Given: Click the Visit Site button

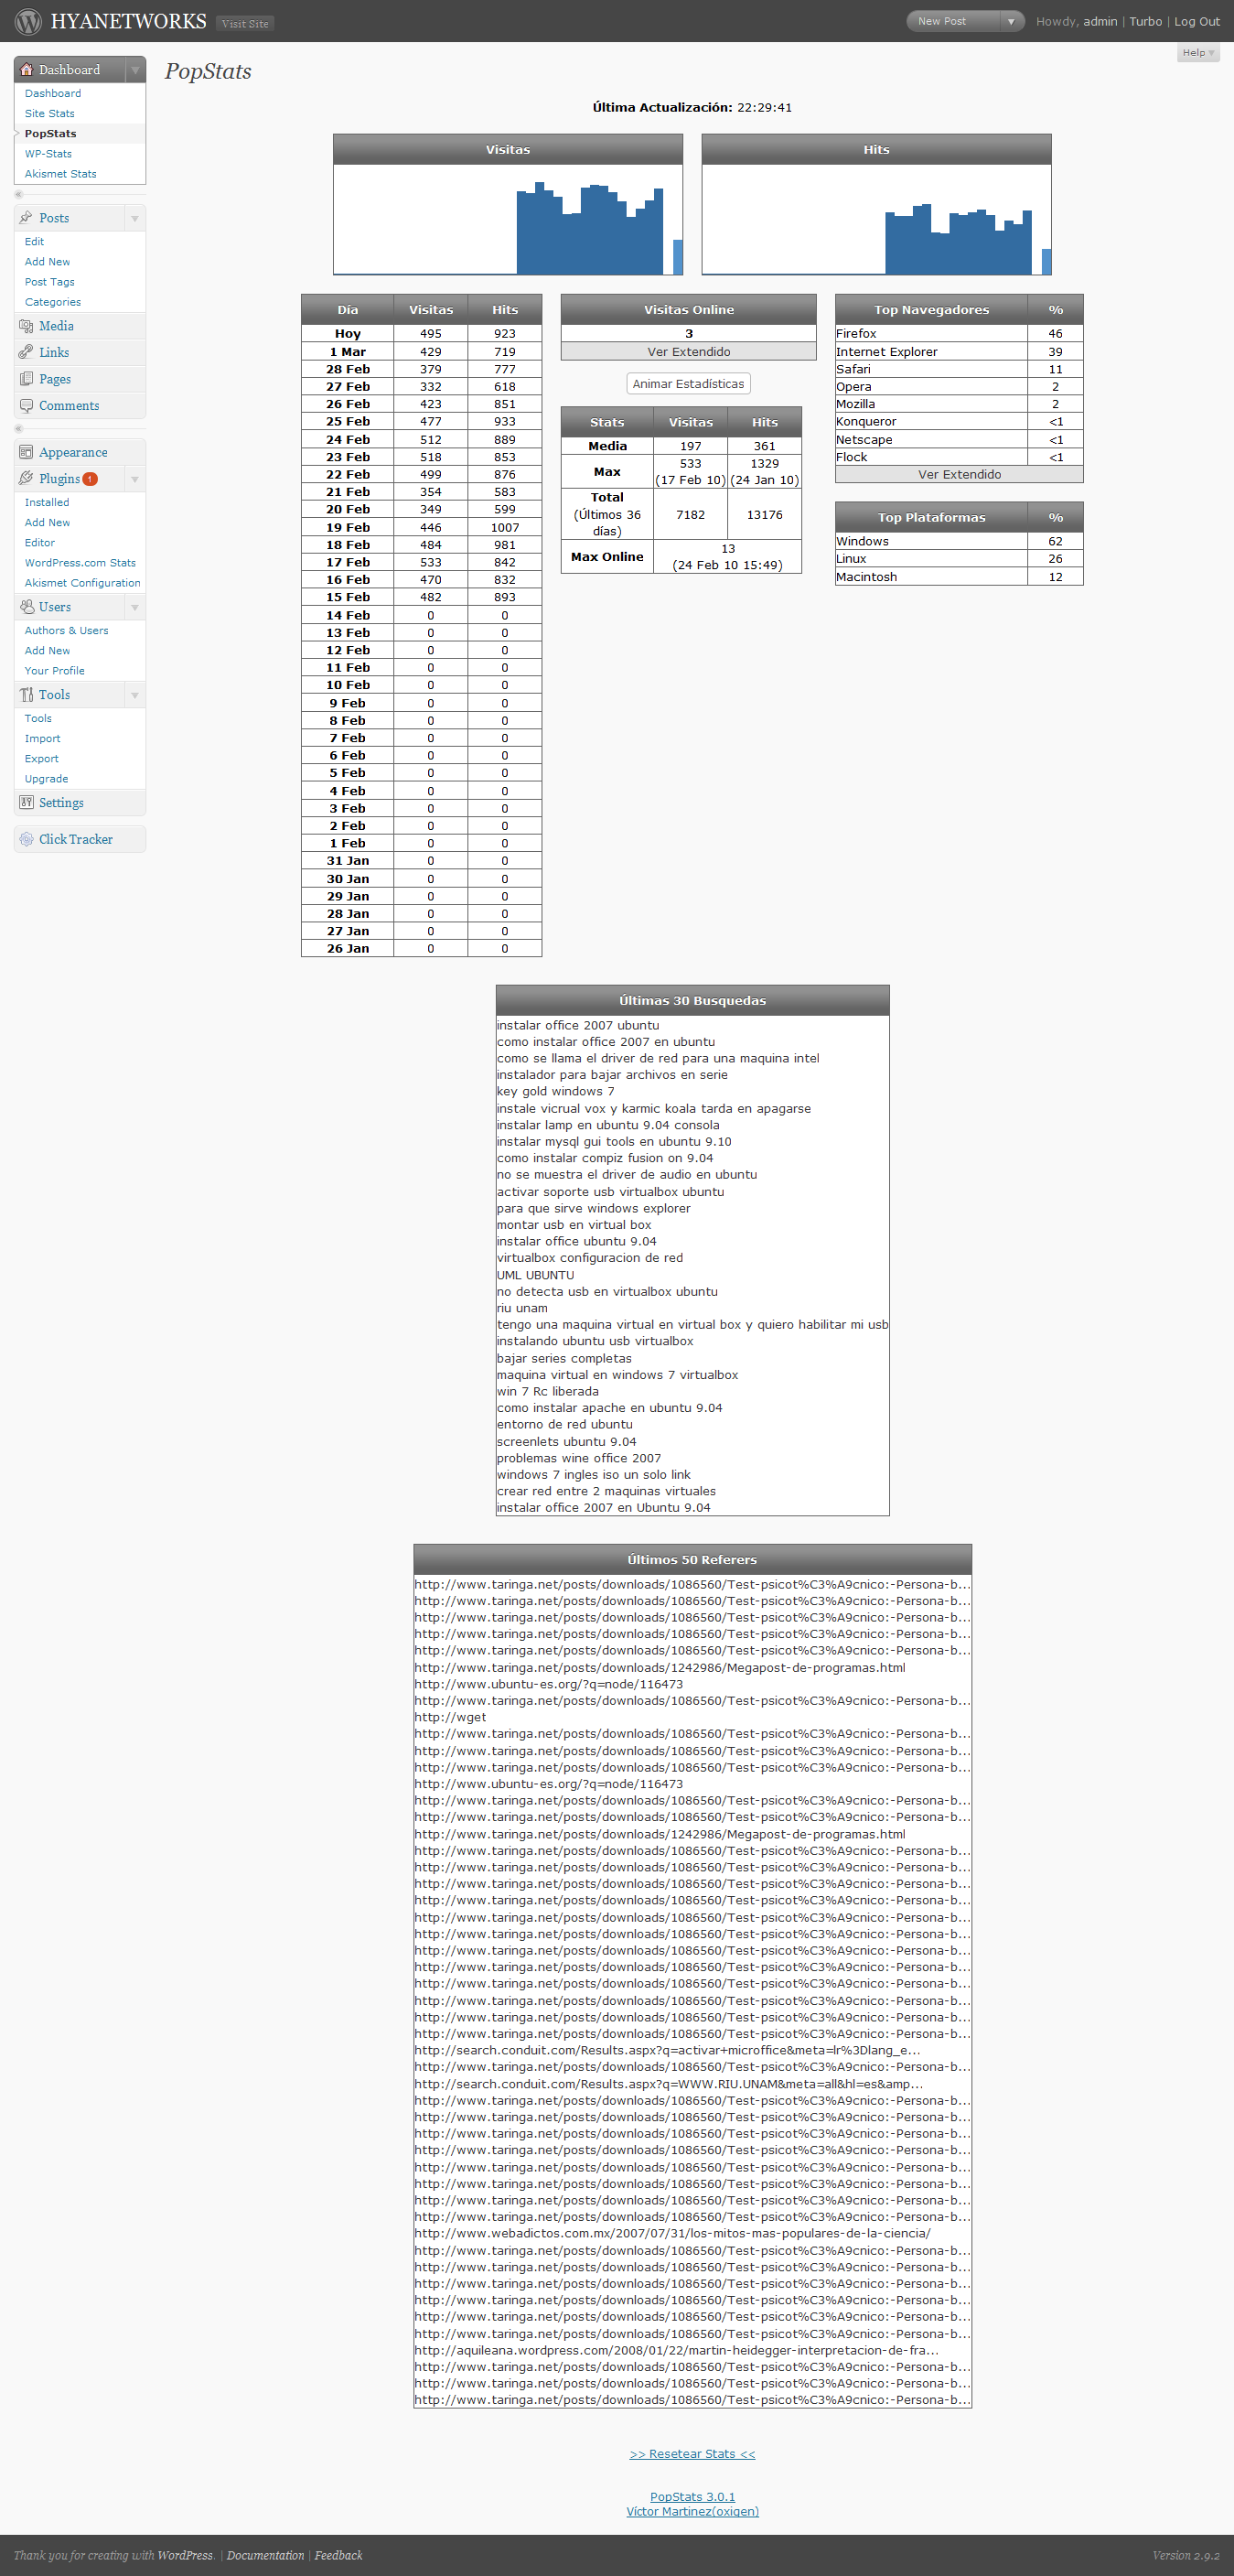Looking at the screenshot, I should [x=245, y=23].
